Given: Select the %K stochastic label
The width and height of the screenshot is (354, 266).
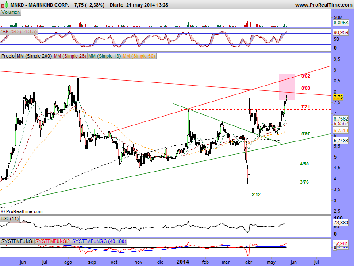Looking at the screenshot, I should click(x=5, y=31).
